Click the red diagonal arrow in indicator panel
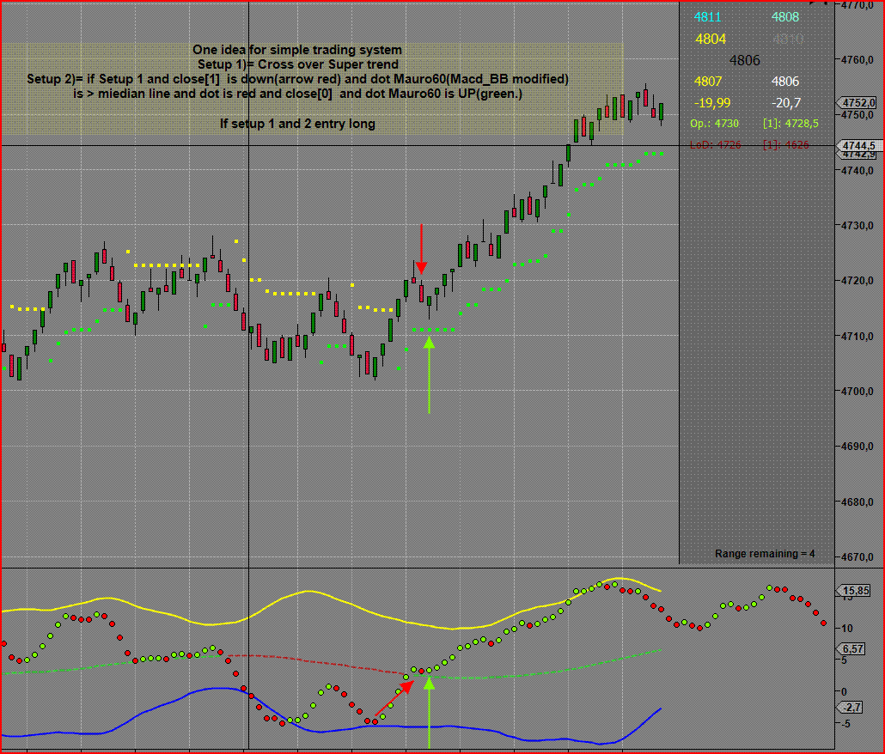 click(394, 698)
